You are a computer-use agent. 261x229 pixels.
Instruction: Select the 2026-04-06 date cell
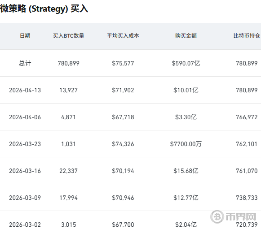pos(25,117)
